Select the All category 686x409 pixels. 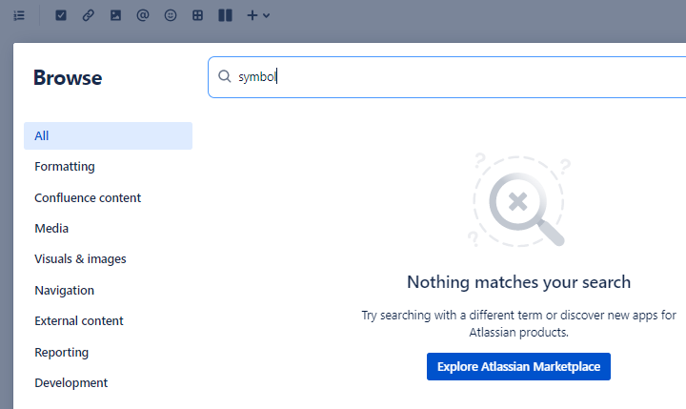tap(108, 135)
